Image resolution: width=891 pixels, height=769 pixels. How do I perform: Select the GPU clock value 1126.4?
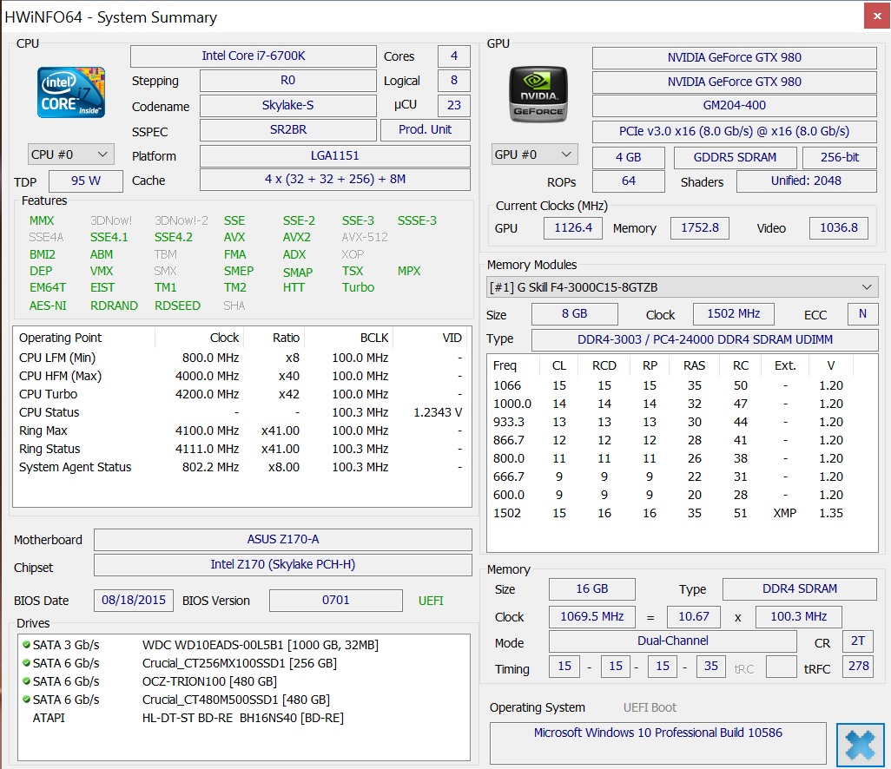pyautogui.click(x=573, y=228)
